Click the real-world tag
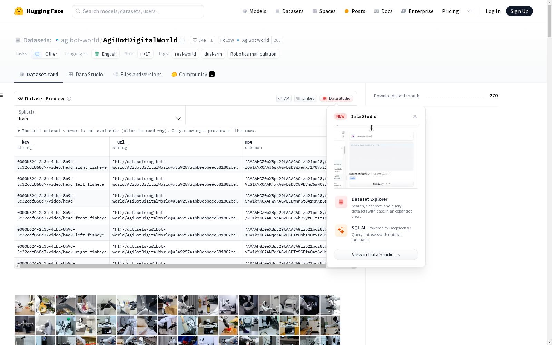Screen dimensions: 552x345 point(185,54)
